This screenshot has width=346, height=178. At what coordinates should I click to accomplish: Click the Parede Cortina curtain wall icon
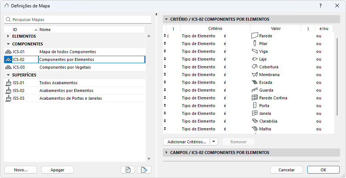pos(254,98)
